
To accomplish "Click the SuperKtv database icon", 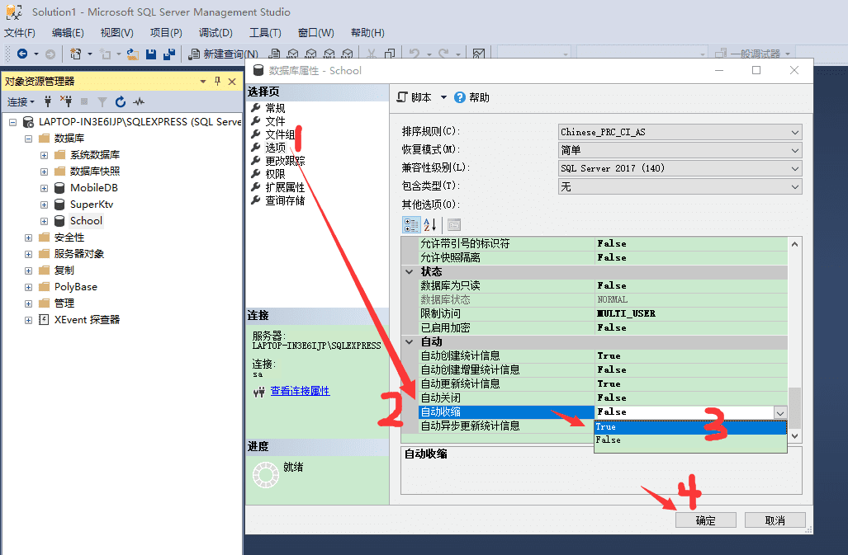I will pos(59,205).
